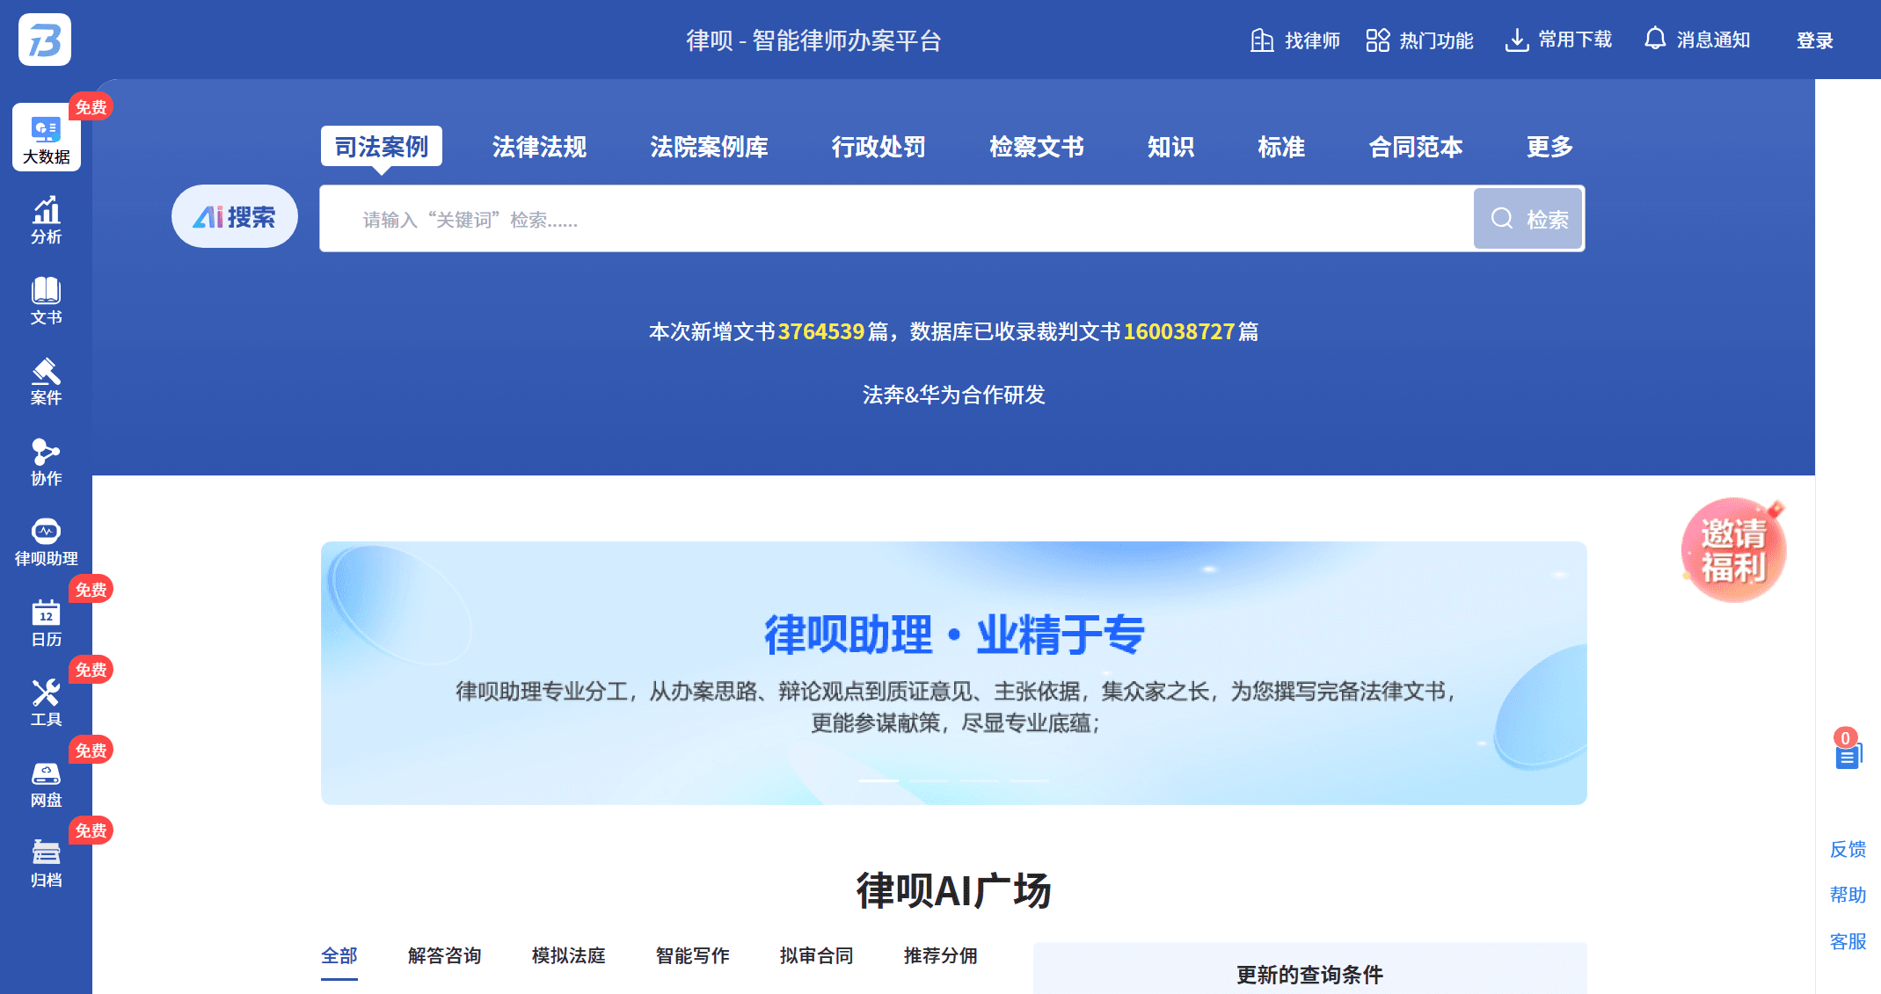
Task: Launch 律呗助理 from the sidebar
Action: click(45, 540)
